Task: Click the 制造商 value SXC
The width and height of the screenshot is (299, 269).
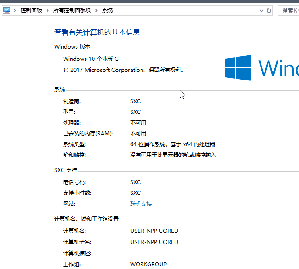Action: [135, 101]
